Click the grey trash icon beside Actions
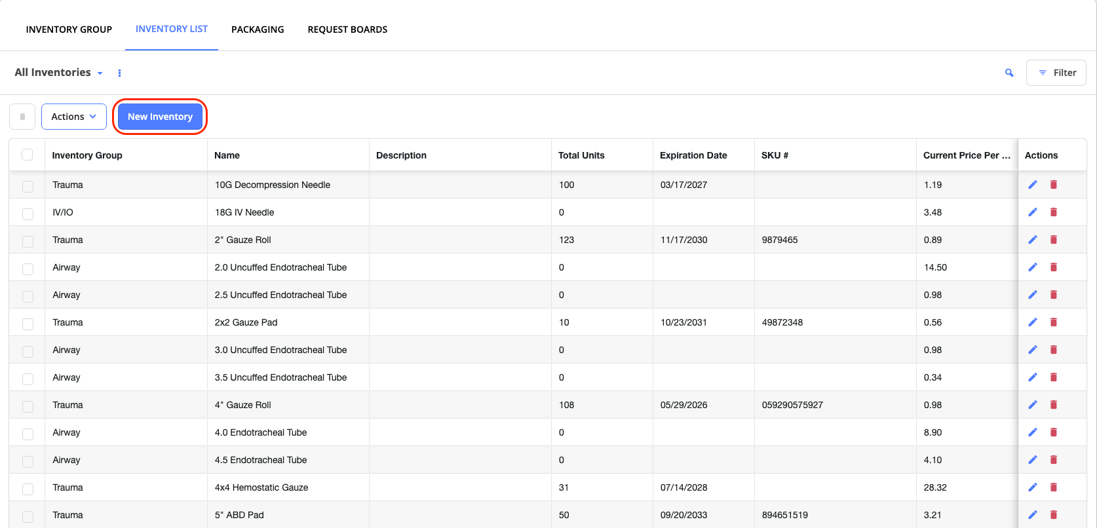 click(22, 117)
